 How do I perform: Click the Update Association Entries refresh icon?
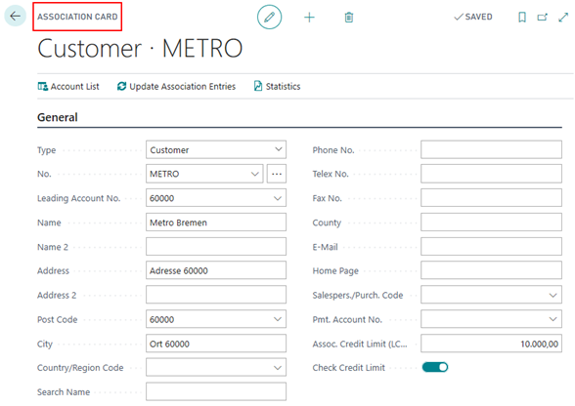point(121,87)
